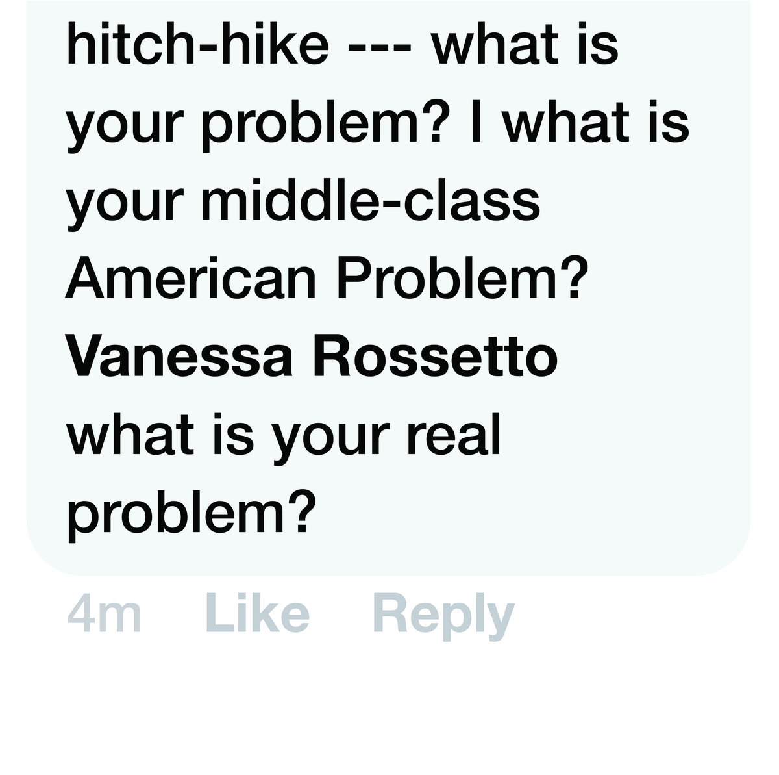Reply to the comment

coord(443,616)
